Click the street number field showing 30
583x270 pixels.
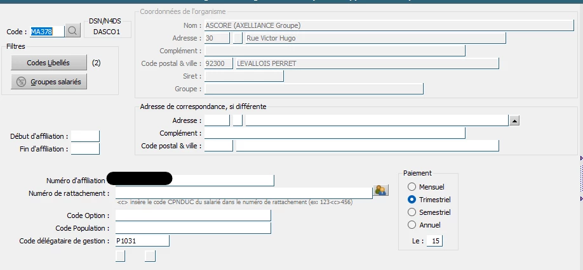click(217, 38)
